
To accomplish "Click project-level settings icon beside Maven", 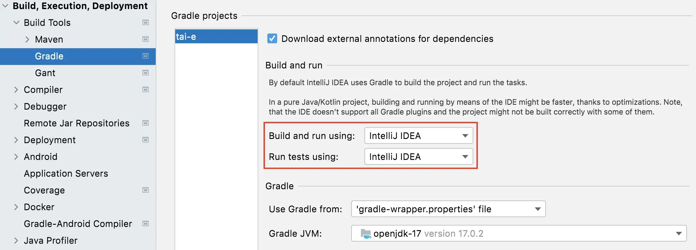I will [x=146, y=39].
